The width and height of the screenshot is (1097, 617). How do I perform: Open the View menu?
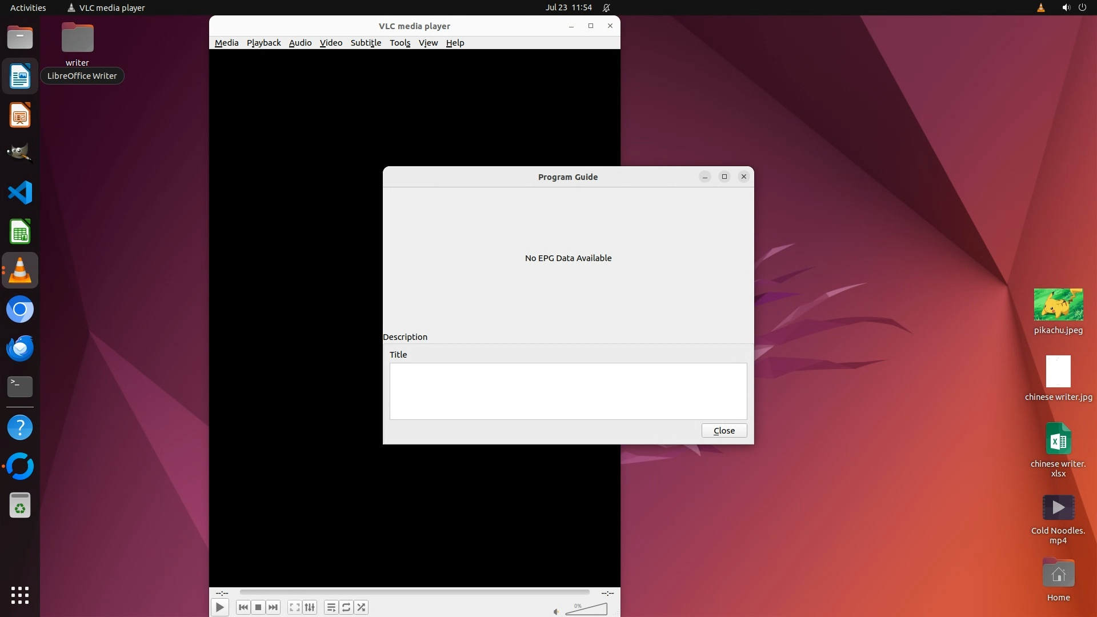pyautogui.click(x=428, y=43)
